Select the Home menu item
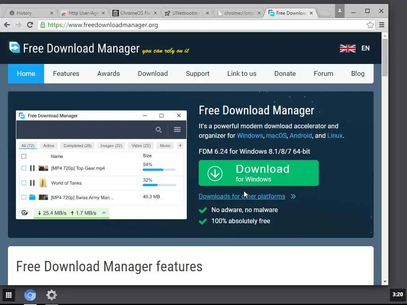Viewport: 407px width, 305px height. tap(26, 73)
